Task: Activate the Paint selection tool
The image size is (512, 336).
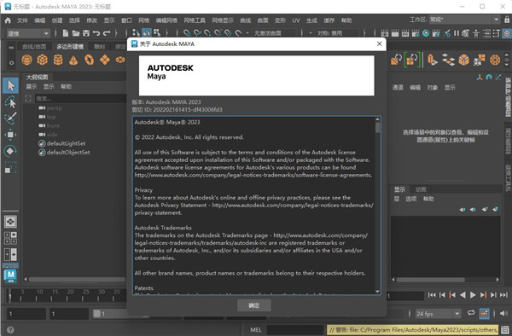Action: 10,118
